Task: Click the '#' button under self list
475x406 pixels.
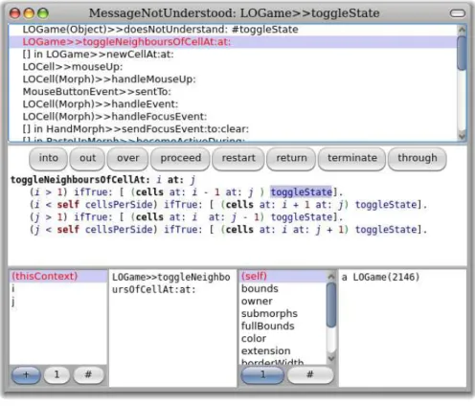Action: tap(310, 374)
